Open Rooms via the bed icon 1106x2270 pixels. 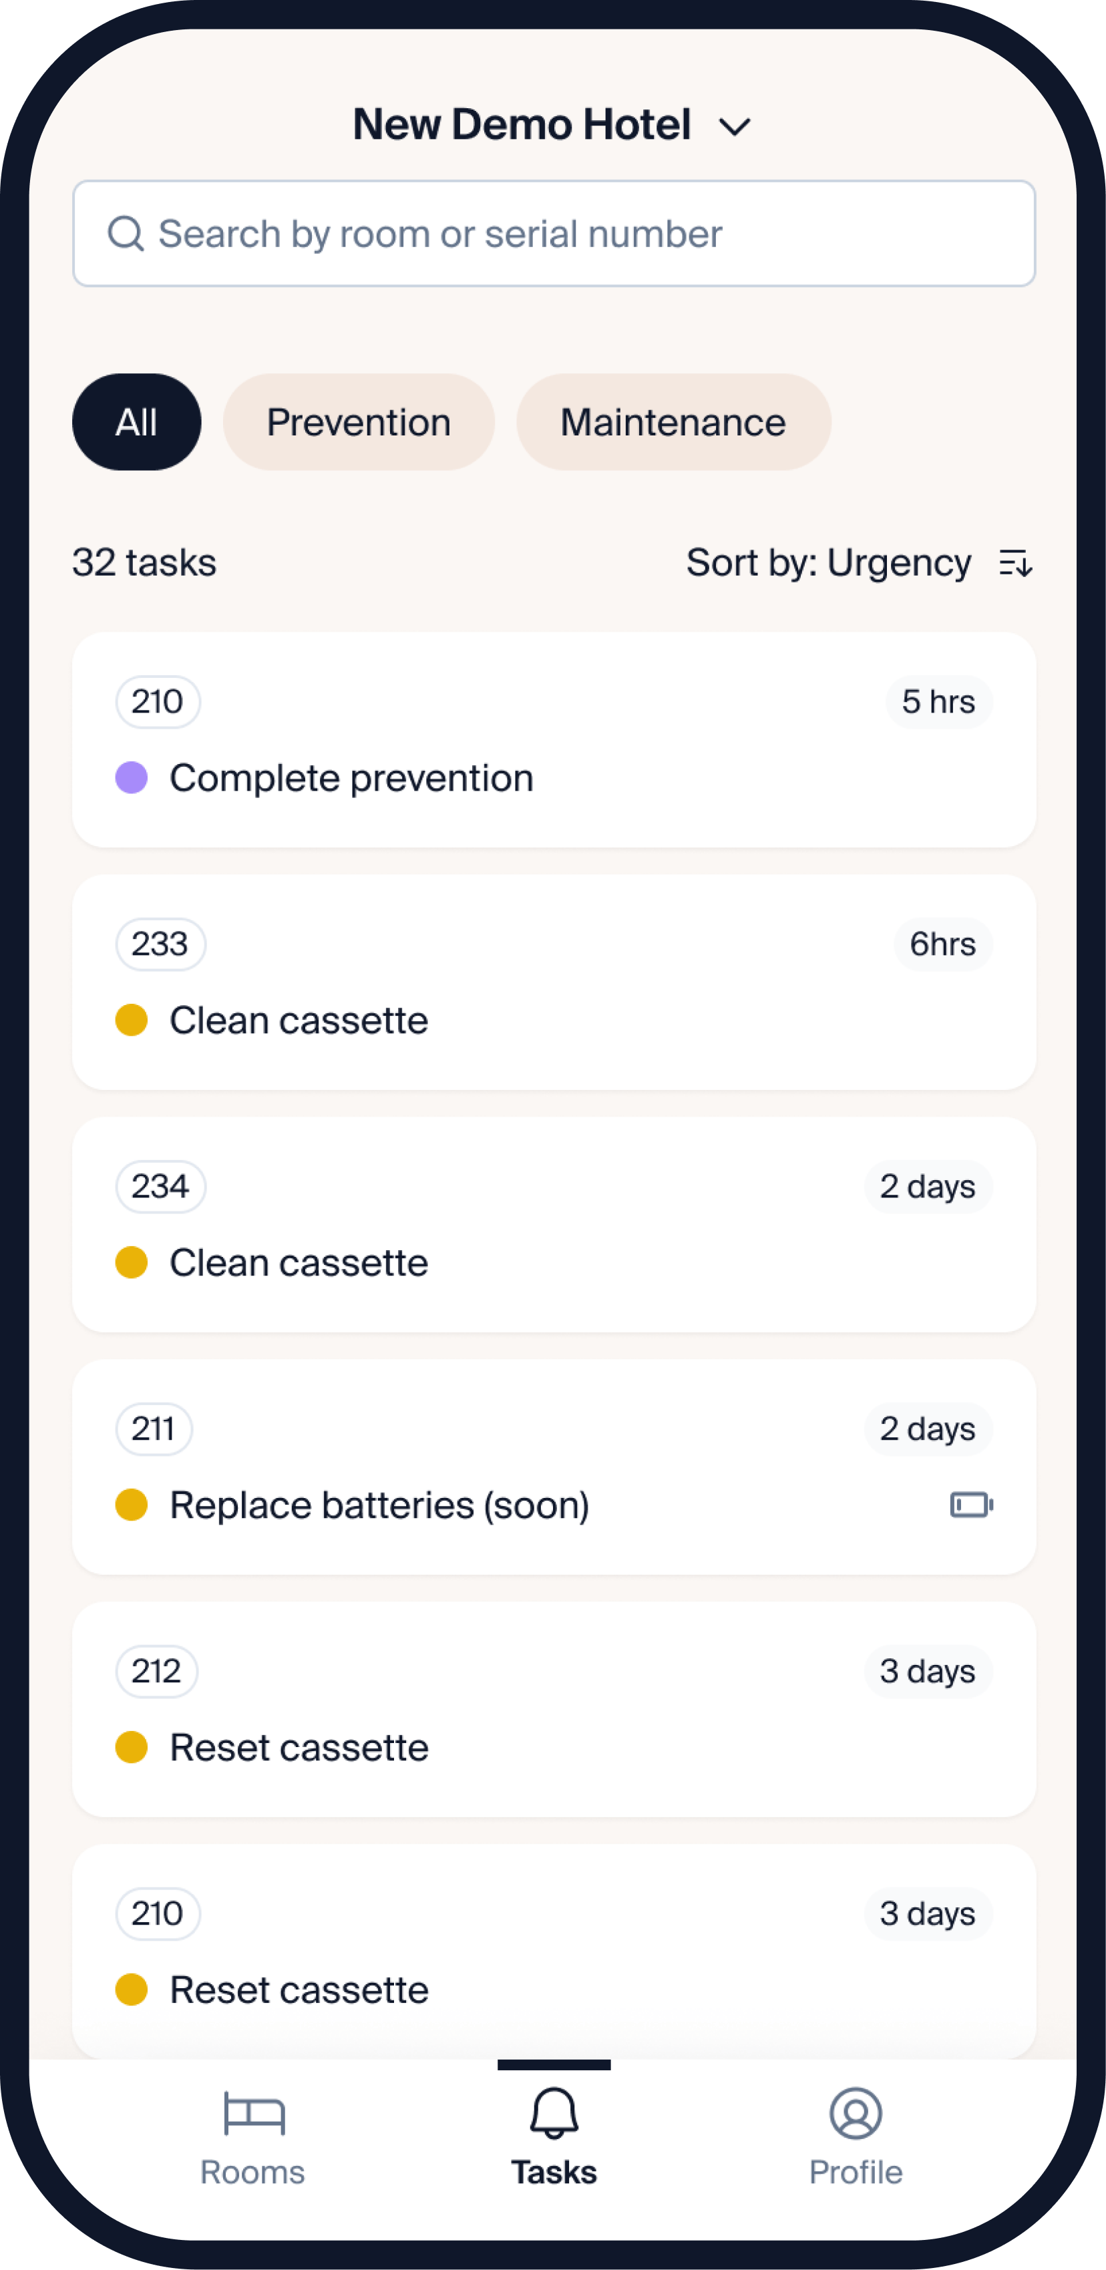click(x=254, y=2113)
